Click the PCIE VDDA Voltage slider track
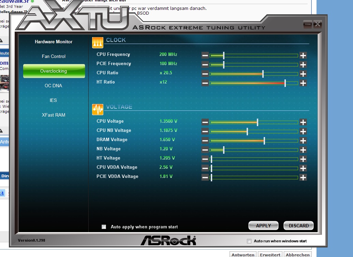Screen dimensions: 353x257 (x=254, y=178)
